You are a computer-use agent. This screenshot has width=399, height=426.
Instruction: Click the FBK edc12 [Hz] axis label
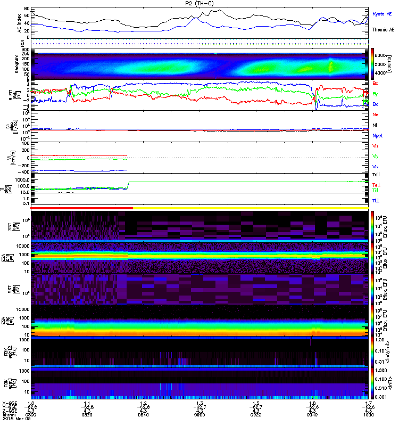11,352
